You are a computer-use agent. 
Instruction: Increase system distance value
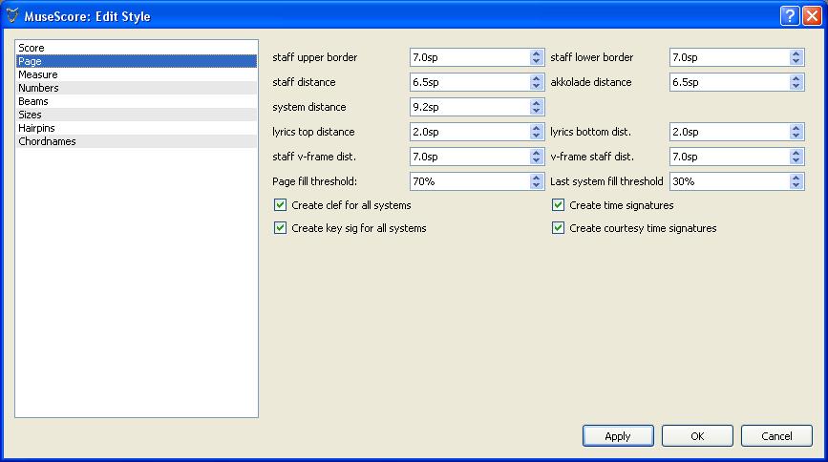[537, 103]
